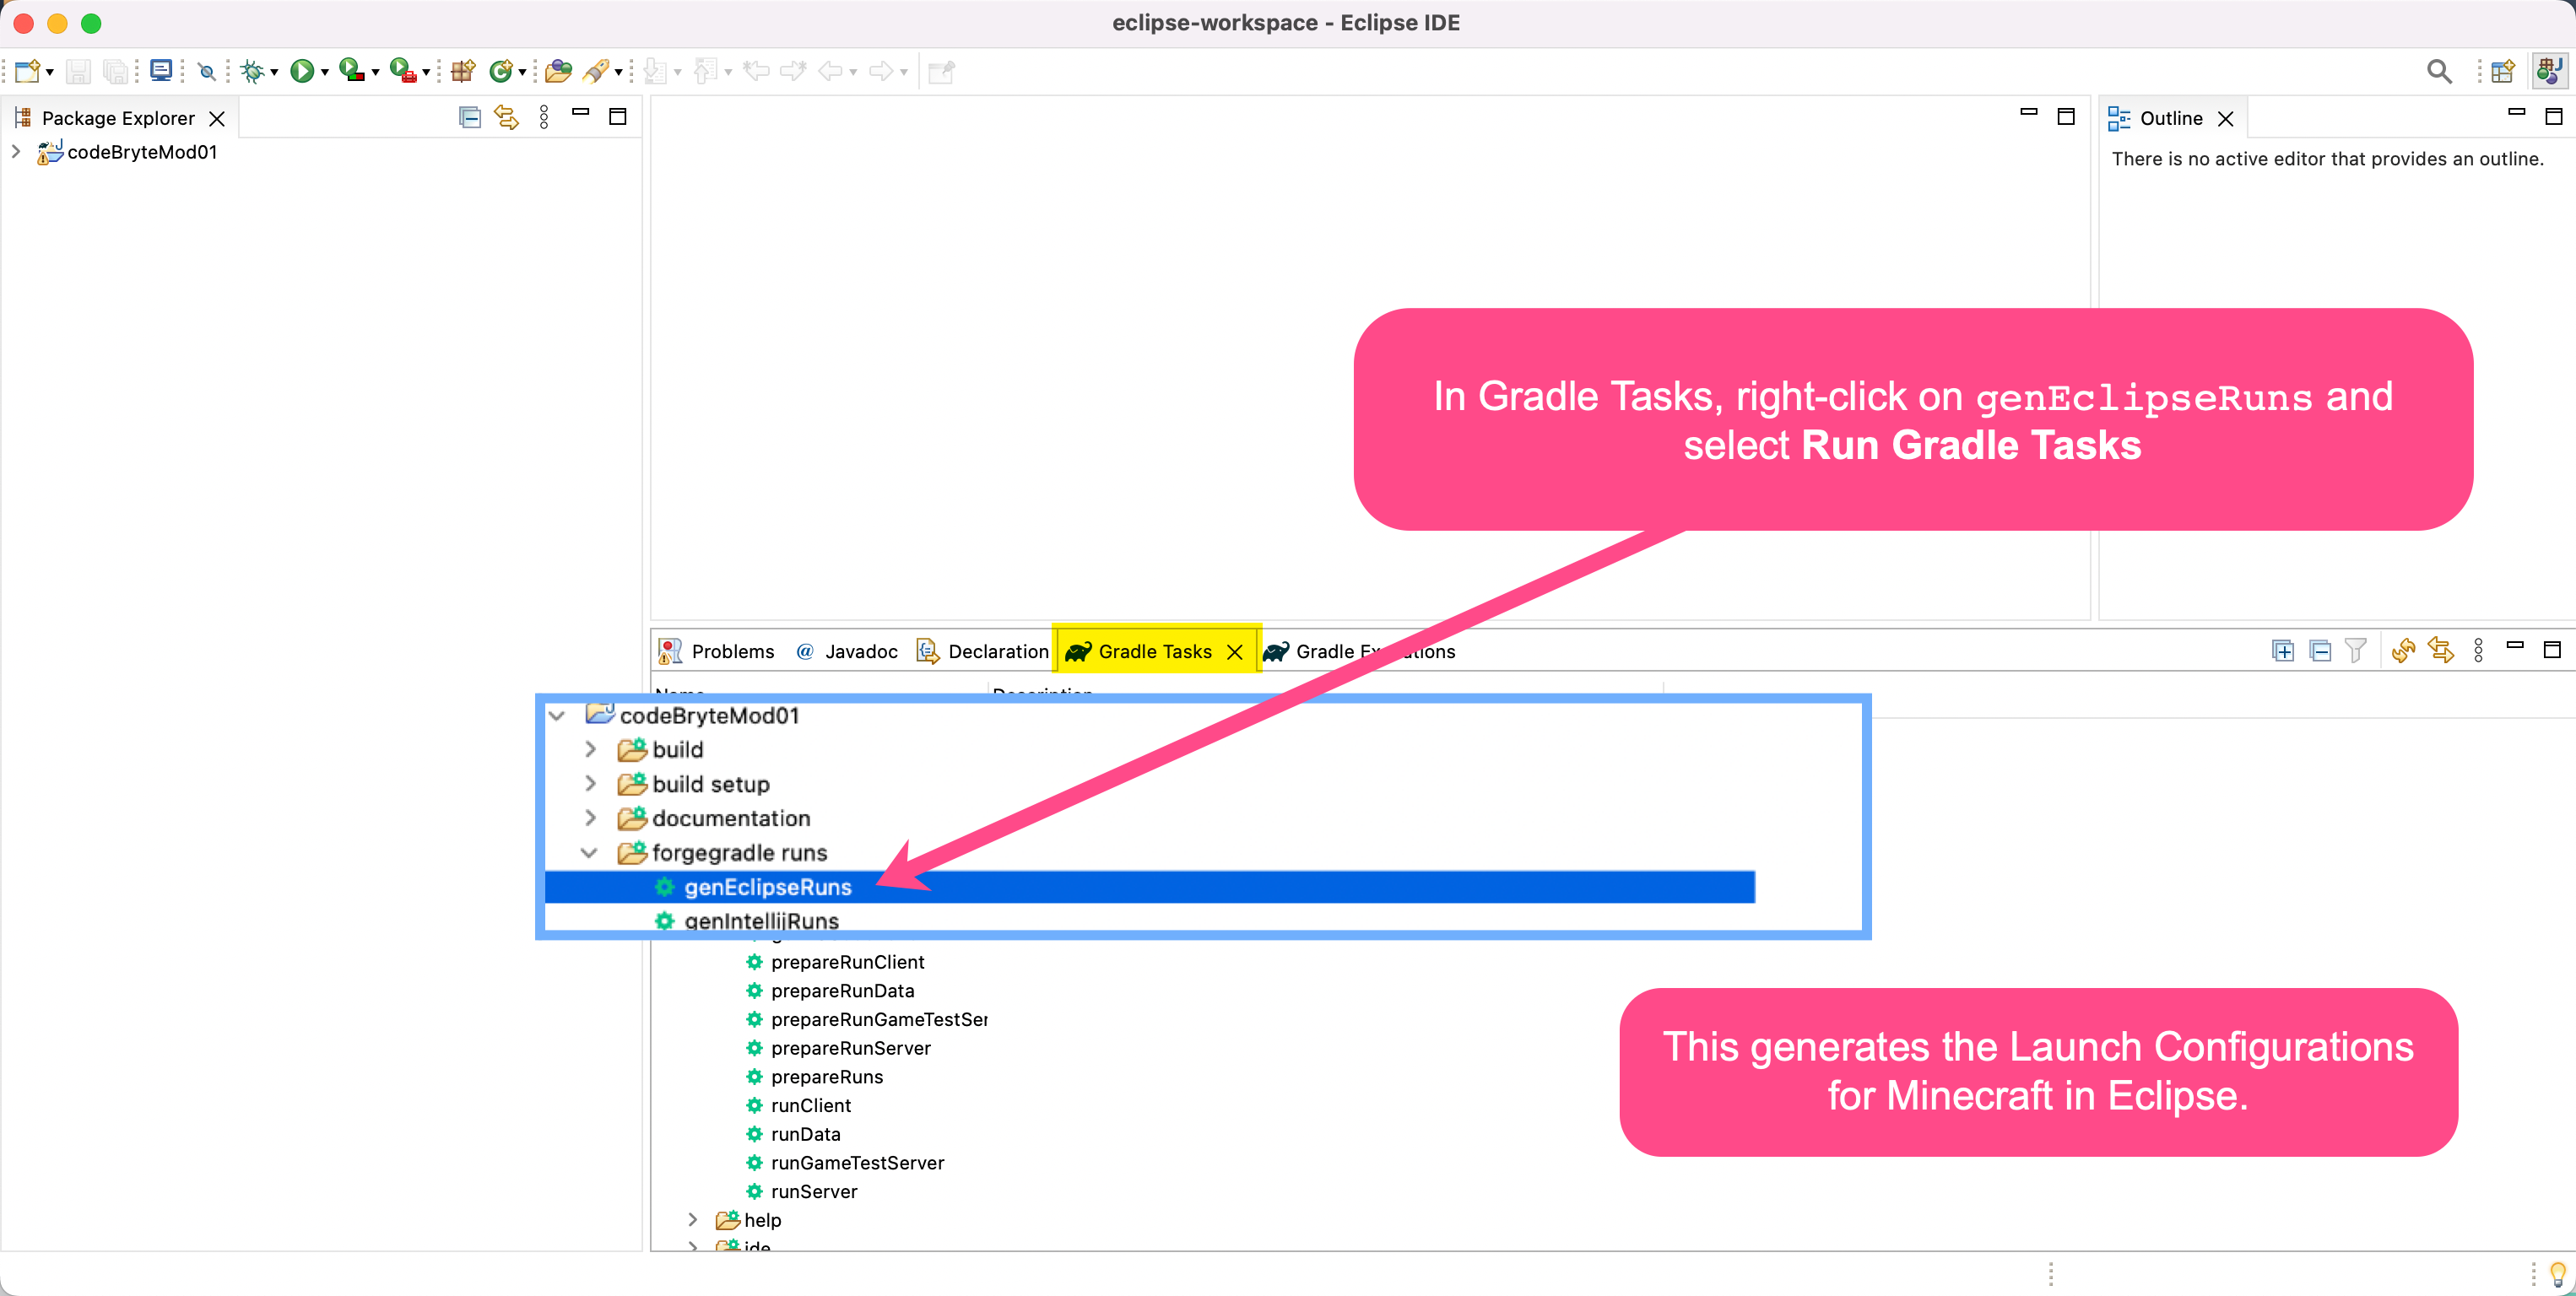This screenshot has width=2576, height=1296.
Task: Switch to the Javadoc tab
Action: [x=860, y=652]
